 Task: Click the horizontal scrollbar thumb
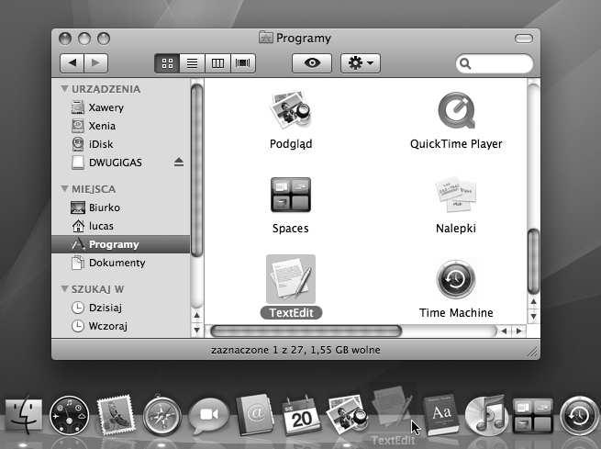306,331
